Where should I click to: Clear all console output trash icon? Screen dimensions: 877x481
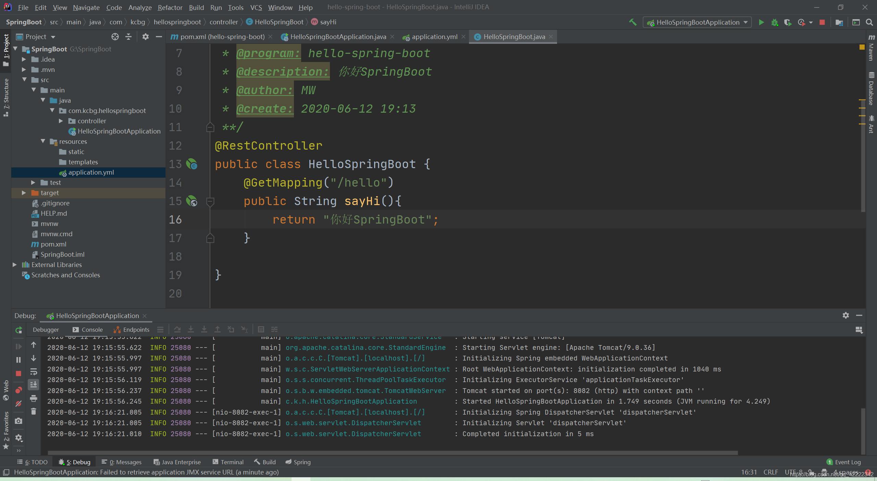click(x=34, y=411)
